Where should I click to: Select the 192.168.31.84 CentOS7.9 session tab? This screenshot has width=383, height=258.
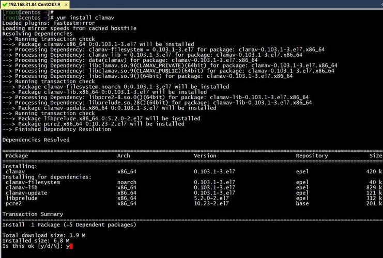[x=35, y=5]
